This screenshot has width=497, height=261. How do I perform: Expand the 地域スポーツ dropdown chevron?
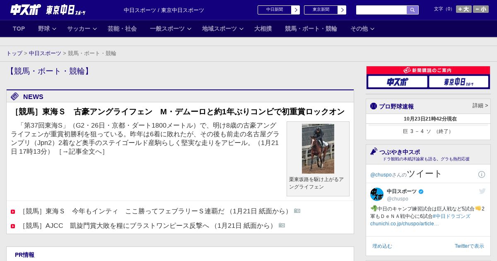[x=241, y=29]
